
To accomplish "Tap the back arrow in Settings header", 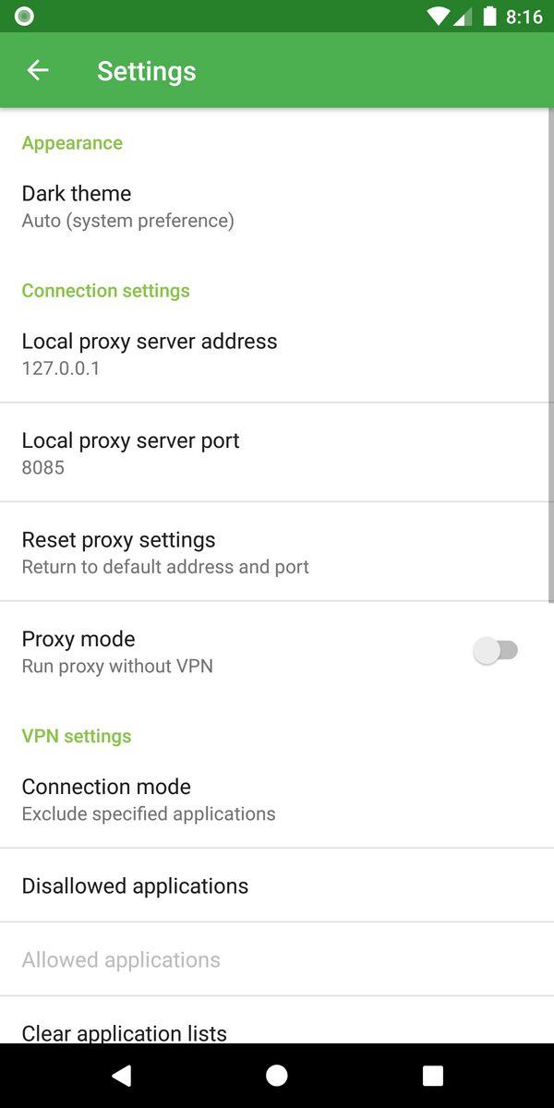I will pyautogui.click(x=37, y=70).
